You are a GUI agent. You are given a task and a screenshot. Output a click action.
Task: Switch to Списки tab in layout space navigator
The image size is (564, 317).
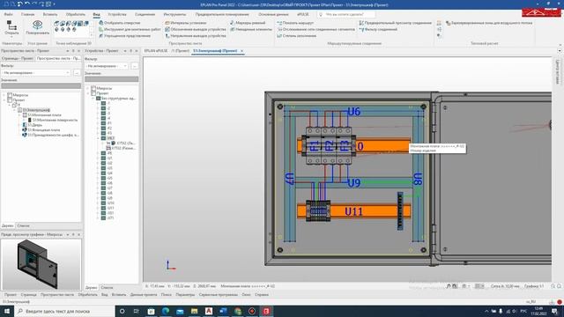(x=24, y=225)
